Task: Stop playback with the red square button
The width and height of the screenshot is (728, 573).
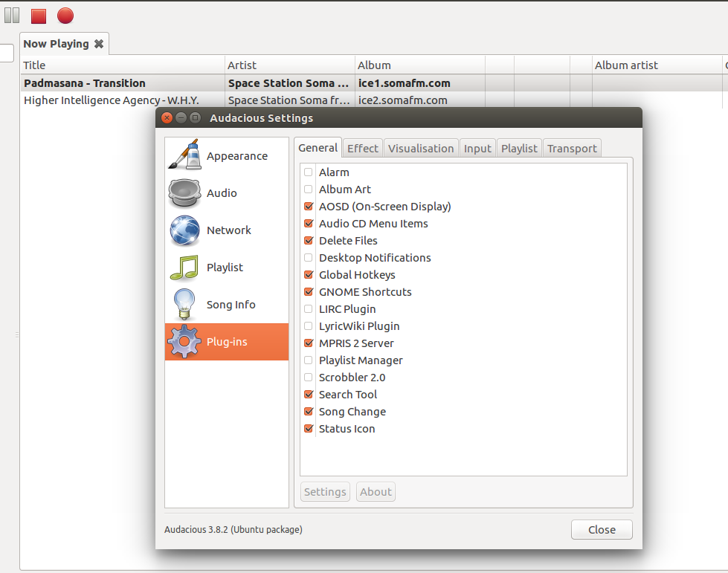Action: pos(39,16)
